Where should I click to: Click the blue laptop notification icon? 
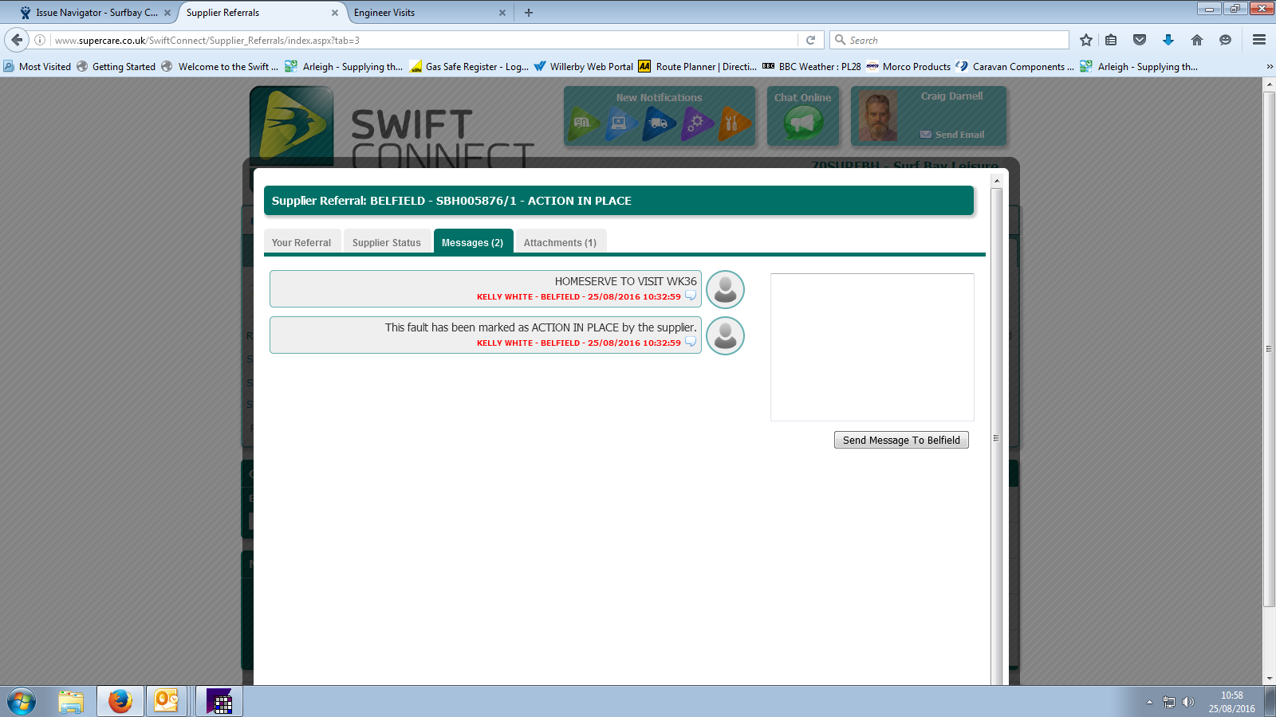[x=620, y=123]
